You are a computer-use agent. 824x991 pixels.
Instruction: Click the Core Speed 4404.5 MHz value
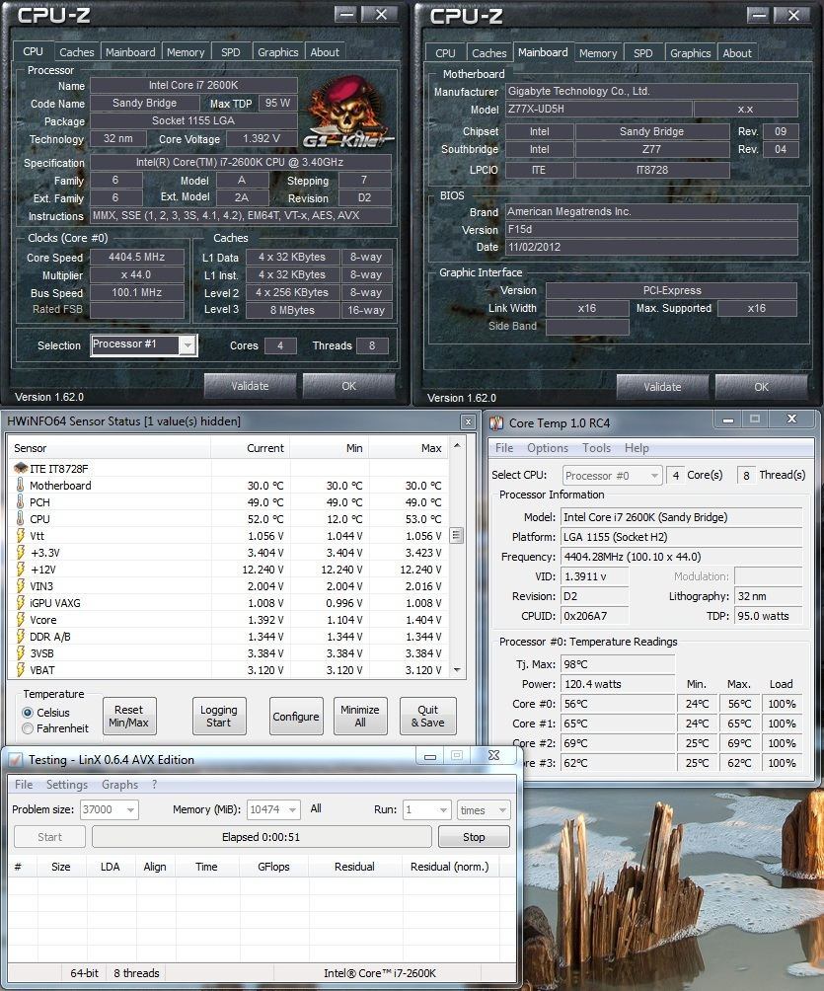[136, 258]
